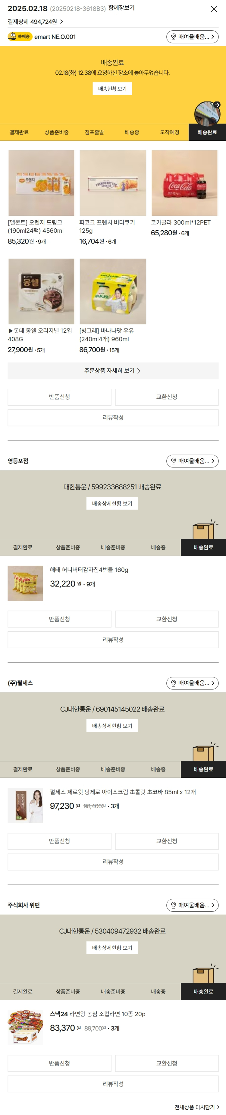Open the 허니버터감자칩 product thumbnail

[25, 583]
